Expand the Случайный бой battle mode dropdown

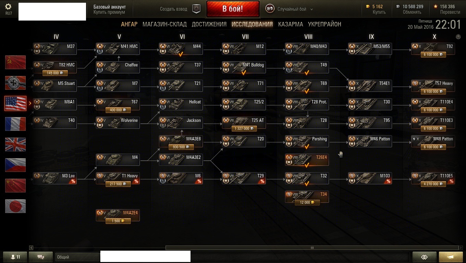point(311,9)
